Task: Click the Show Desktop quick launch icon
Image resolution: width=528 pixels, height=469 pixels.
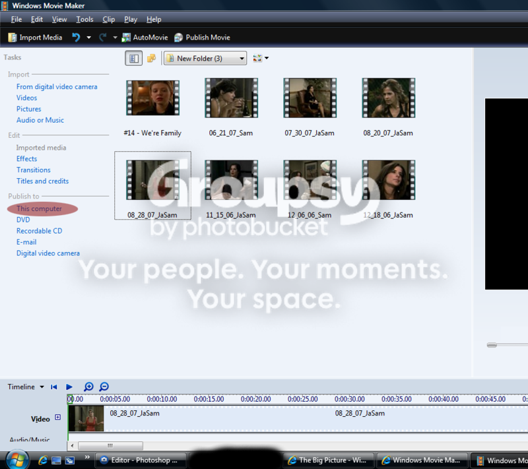Action: [56, 460]
